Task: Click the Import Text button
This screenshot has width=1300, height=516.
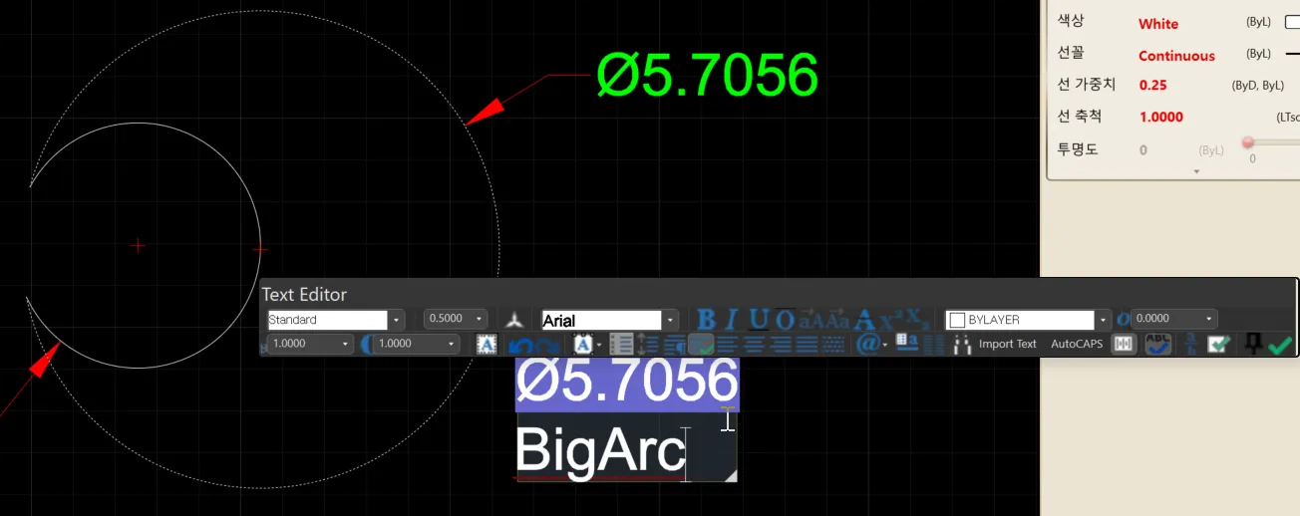Action: [x=1007, y=344]
